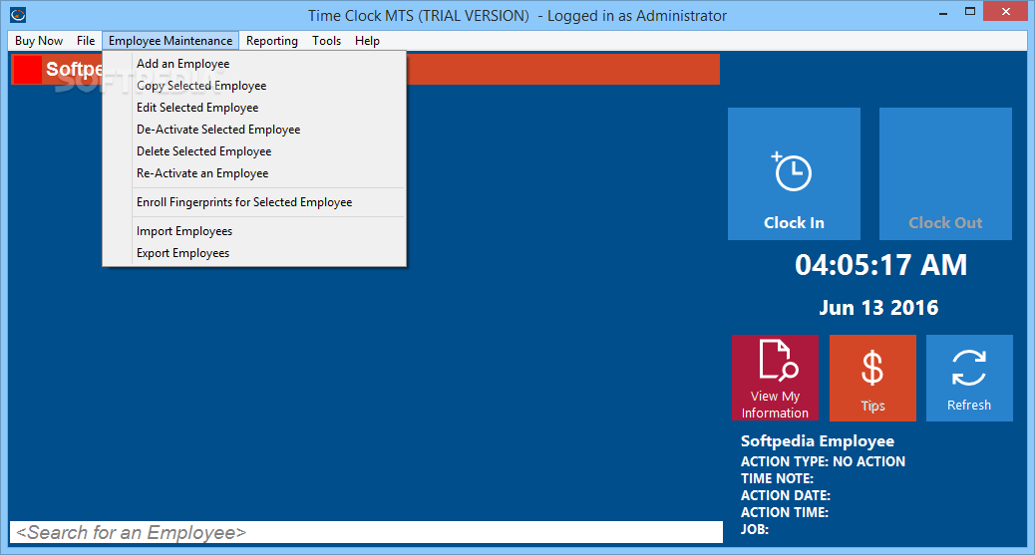Click the 04:05:17 AM clock display
This screenshot has width=1035, height=555.
pyautogui.click(x=880, y=265)
